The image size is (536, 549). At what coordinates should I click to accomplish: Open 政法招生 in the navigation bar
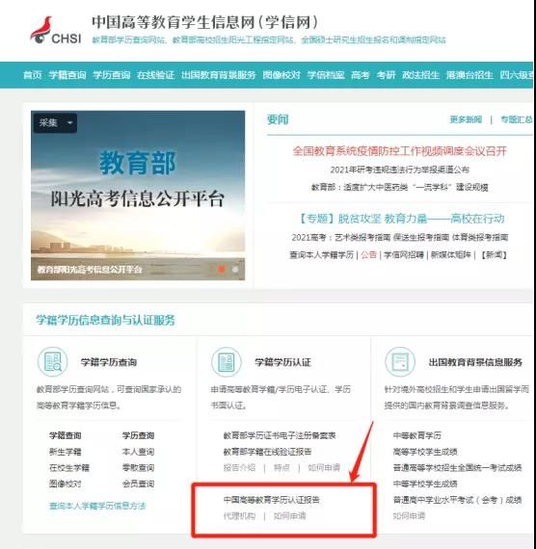pyautogui.click(x=420, y=75)
